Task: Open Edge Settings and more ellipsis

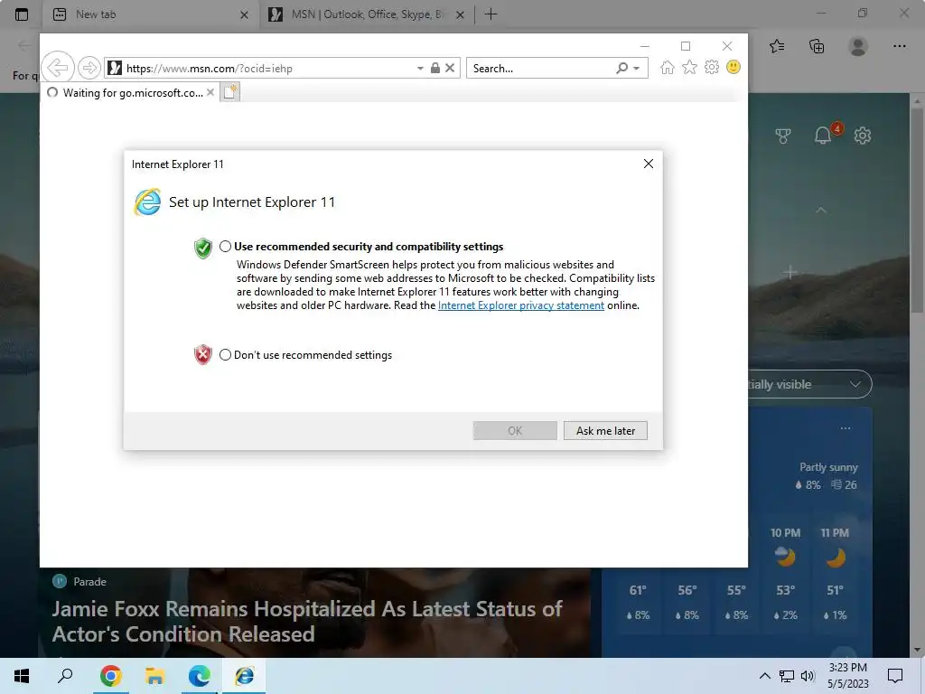Action: (899, 46)
